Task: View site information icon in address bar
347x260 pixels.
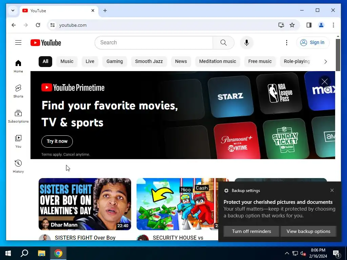Action: 53,25
